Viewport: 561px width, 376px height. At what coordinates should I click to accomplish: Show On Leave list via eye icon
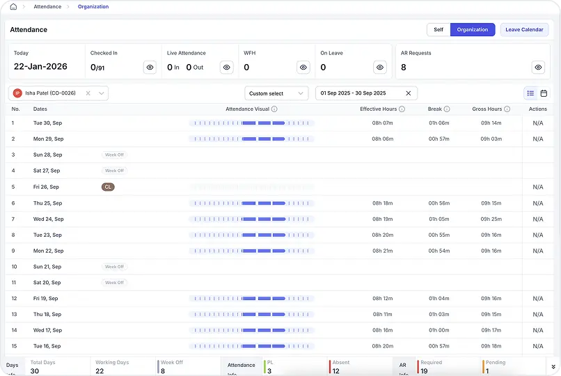point(379,68)
